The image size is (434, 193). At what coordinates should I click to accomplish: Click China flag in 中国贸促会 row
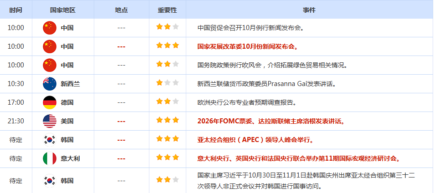(x=49, y=28)
